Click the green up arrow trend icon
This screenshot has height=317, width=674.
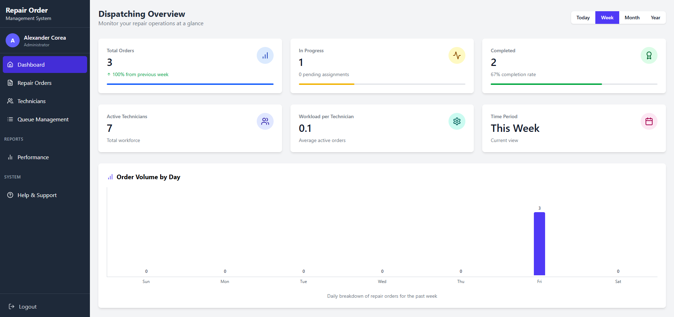pyautogui.click(x=109, y=74)
